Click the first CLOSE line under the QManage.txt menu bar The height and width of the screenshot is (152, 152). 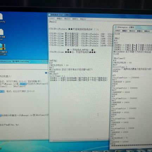click(x=117, y=34)
